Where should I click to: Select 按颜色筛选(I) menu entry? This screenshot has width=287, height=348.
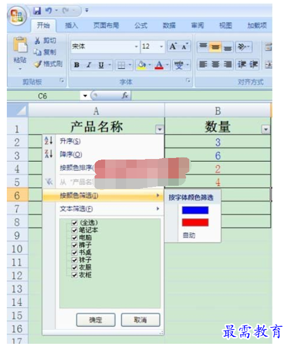[x=103, y=196]
